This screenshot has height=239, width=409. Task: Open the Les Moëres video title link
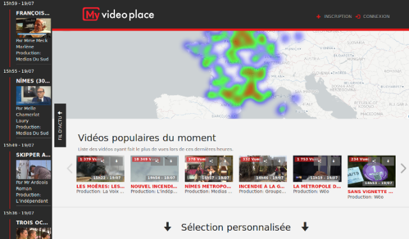pos(100,187)
